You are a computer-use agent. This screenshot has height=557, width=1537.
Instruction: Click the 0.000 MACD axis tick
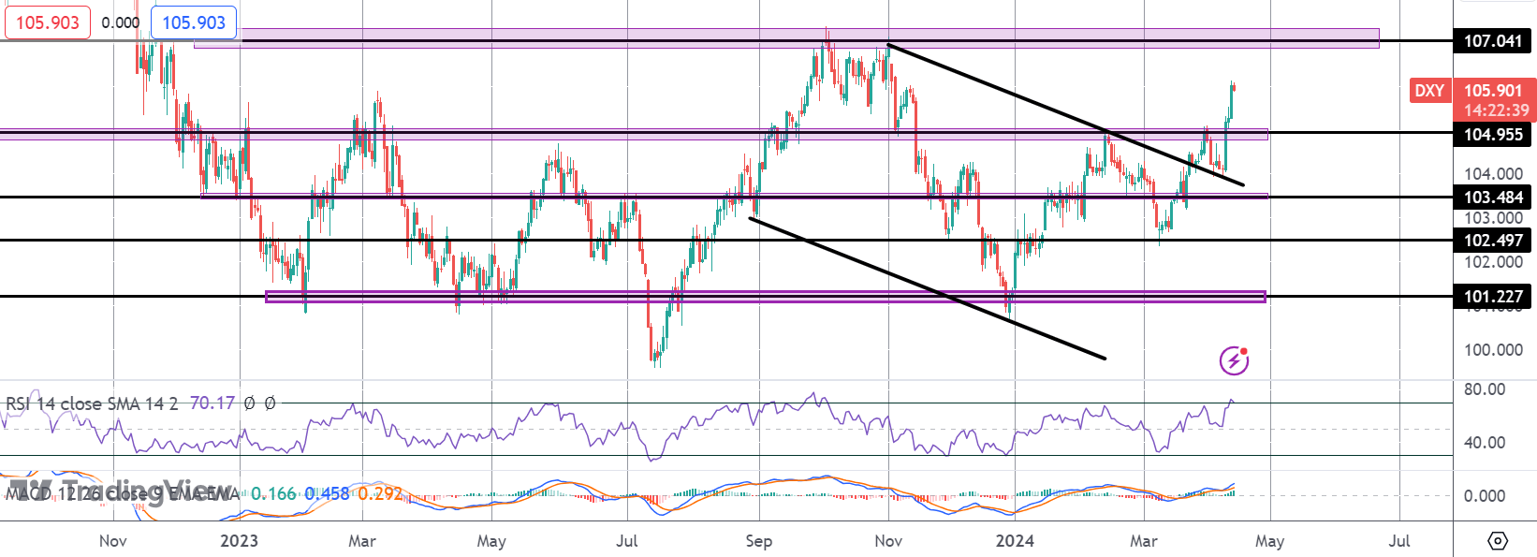coord(1485,496)
